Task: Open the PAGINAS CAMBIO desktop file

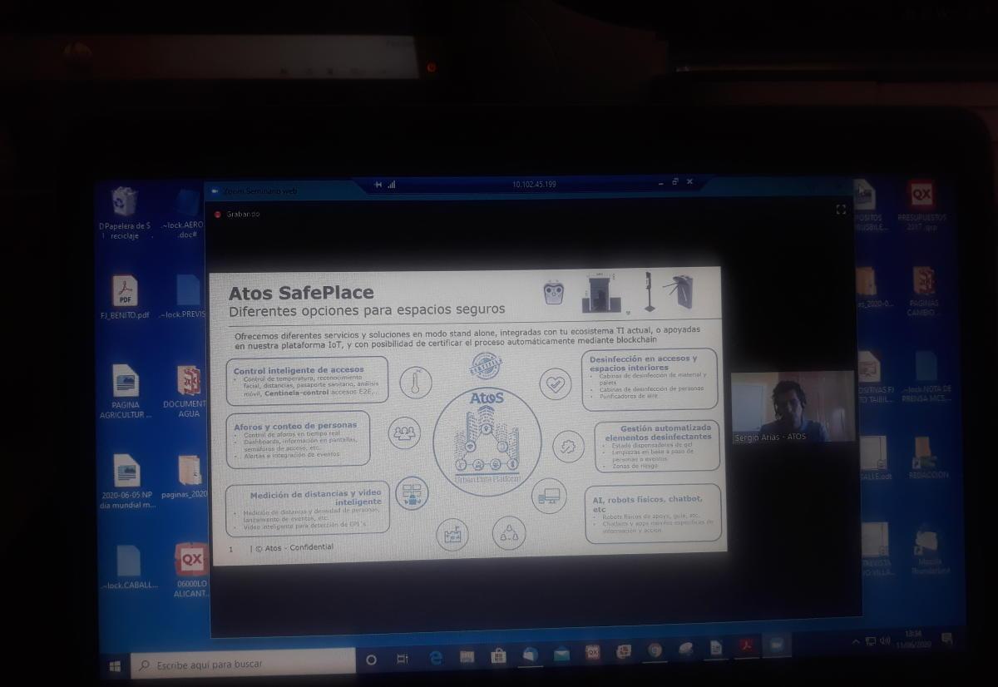Action: point(923,292)
